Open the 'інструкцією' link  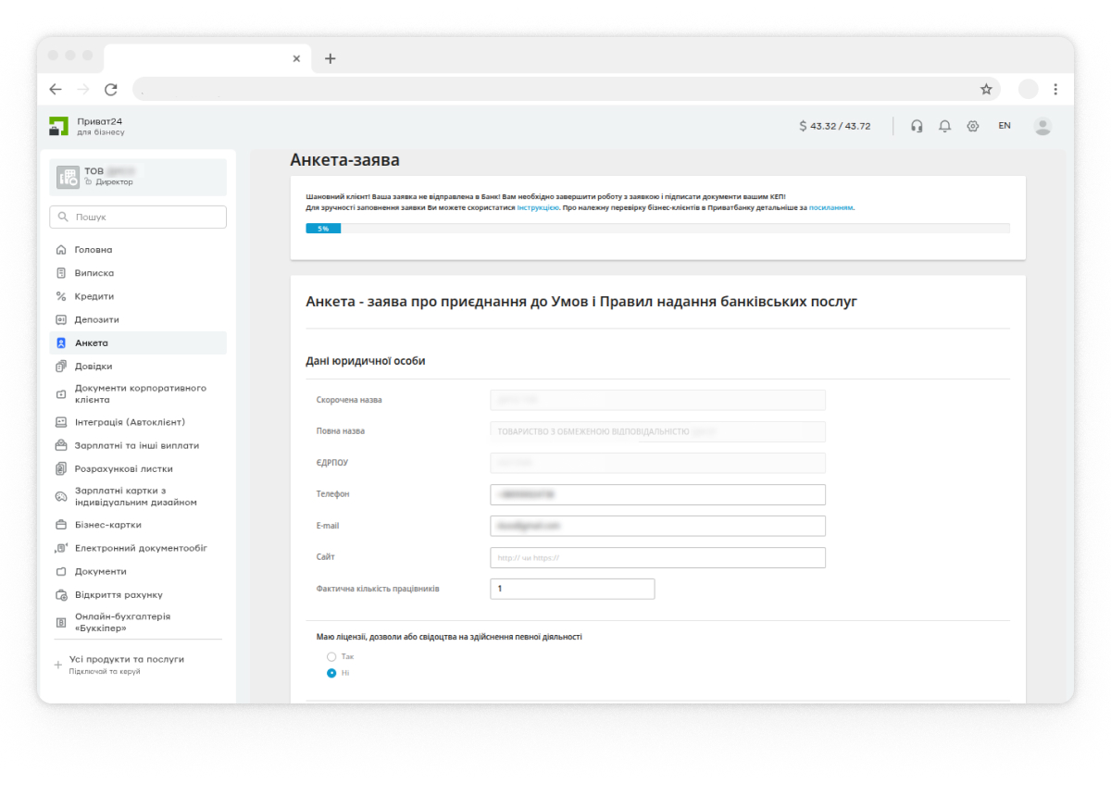click(x=537, y=208)
